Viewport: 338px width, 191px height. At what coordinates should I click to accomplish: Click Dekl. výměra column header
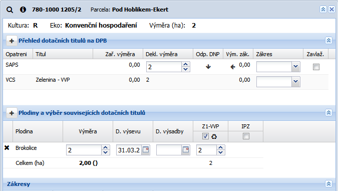coord(168,54)
